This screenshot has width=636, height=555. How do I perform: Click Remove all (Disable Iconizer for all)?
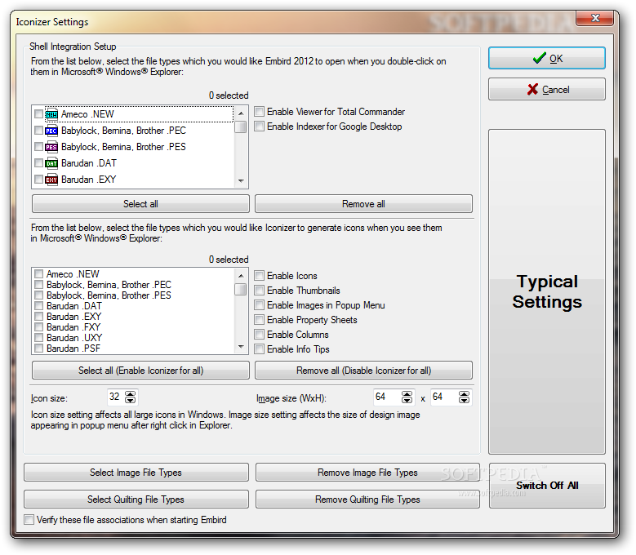click(x=363, y=370)
